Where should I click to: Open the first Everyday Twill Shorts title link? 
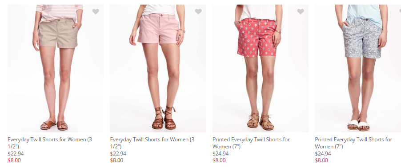(50, 143)
